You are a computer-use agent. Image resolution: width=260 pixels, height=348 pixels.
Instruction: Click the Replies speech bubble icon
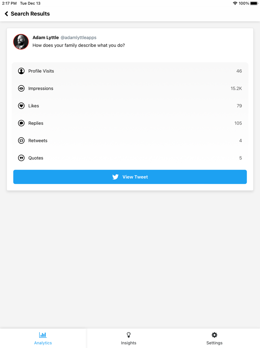[21, 123]
